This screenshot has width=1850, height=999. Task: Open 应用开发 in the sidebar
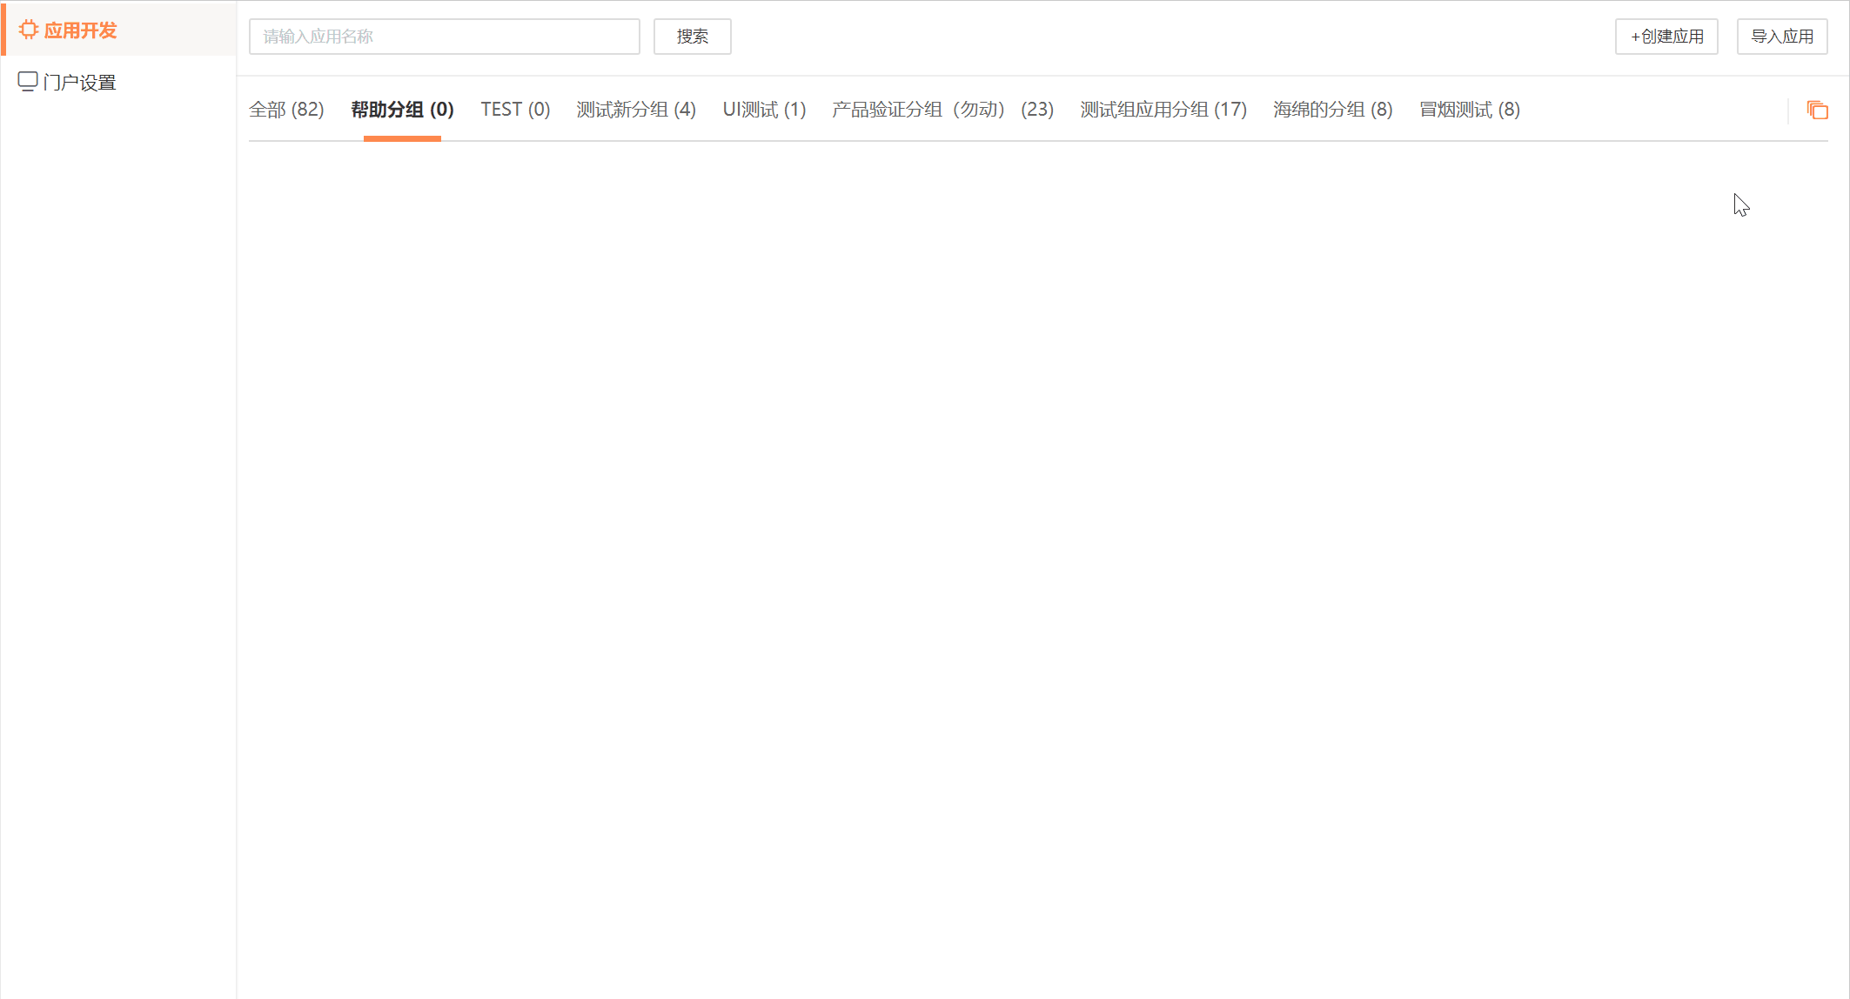point(119,30)
